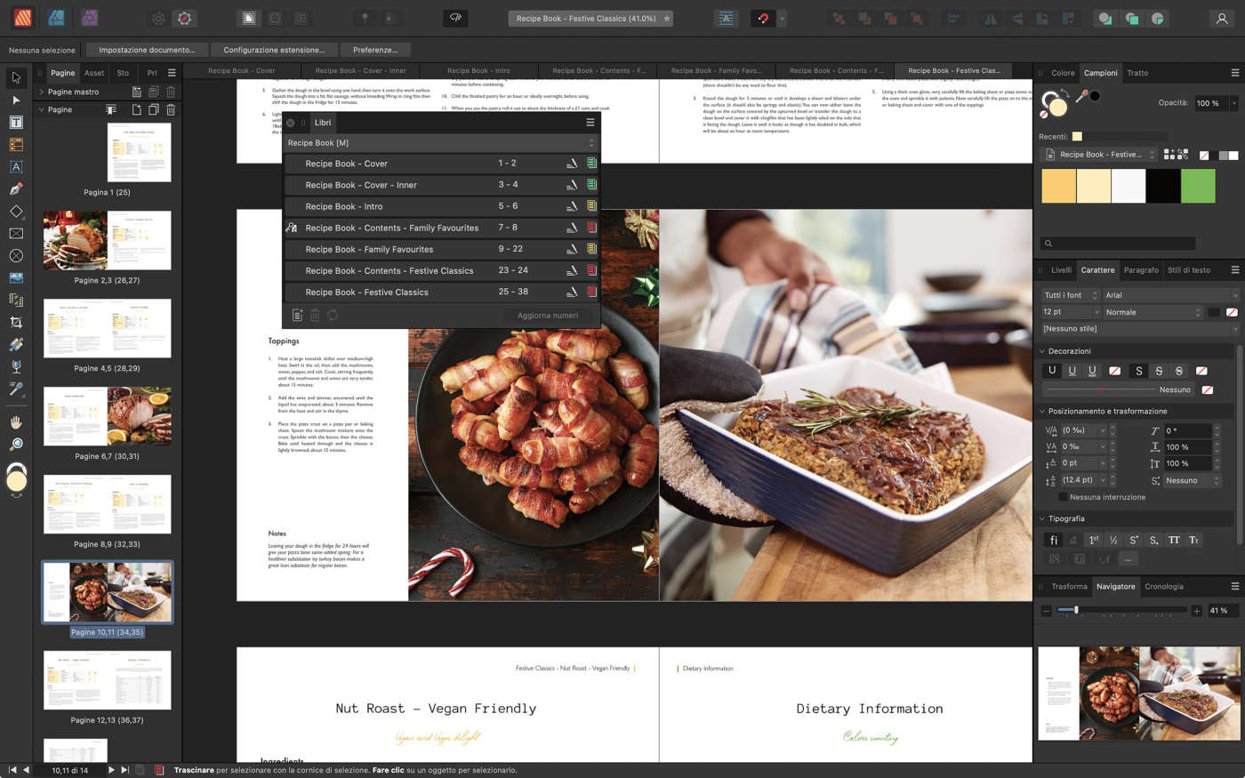
Task: Select the View (hand) tool
Action: click(x=16, y=422)
